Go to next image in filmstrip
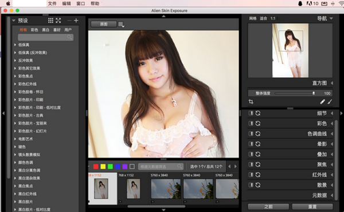This screenshot has height=212, width=344. click(x=236, y=166)
